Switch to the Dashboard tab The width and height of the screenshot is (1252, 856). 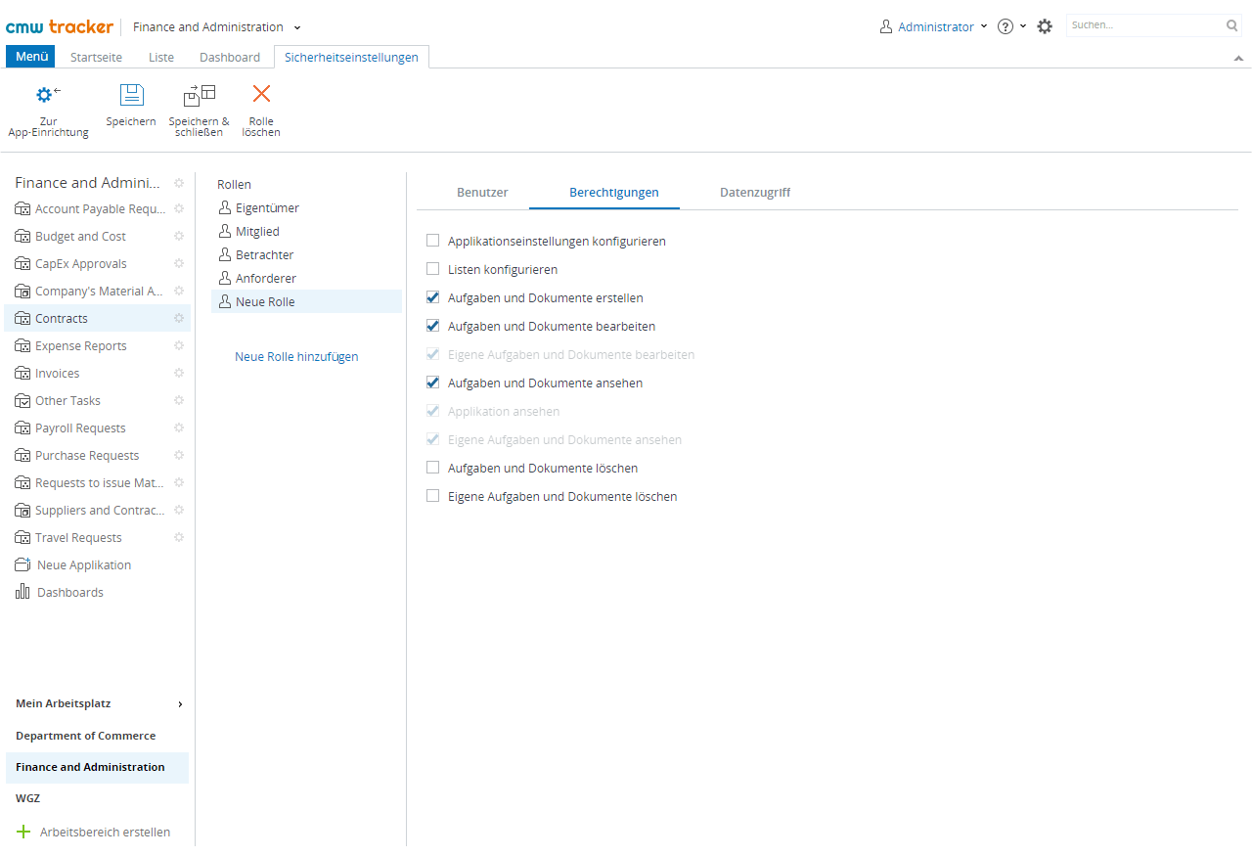pos(230,57)
